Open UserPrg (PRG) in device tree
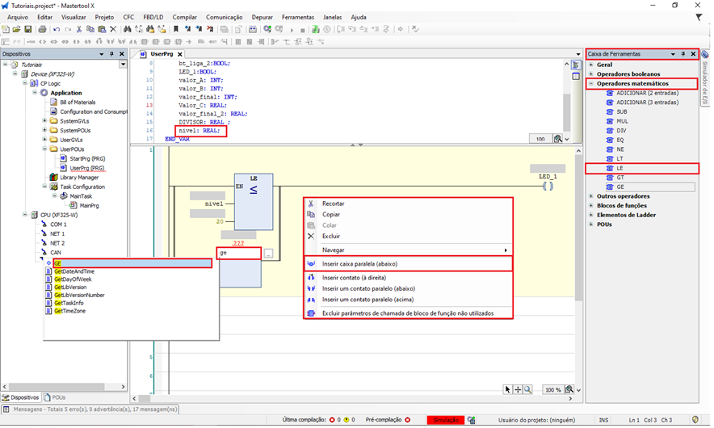This screenshot has width=714, height=428. 87,168
